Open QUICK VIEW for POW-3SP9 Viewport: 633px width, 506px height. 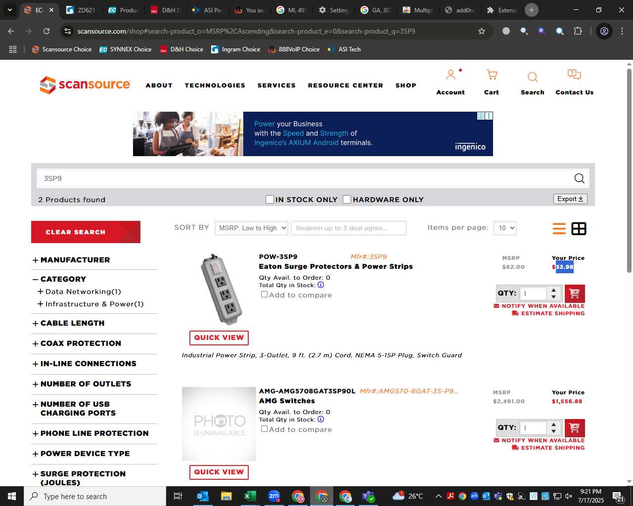point(219,337)
